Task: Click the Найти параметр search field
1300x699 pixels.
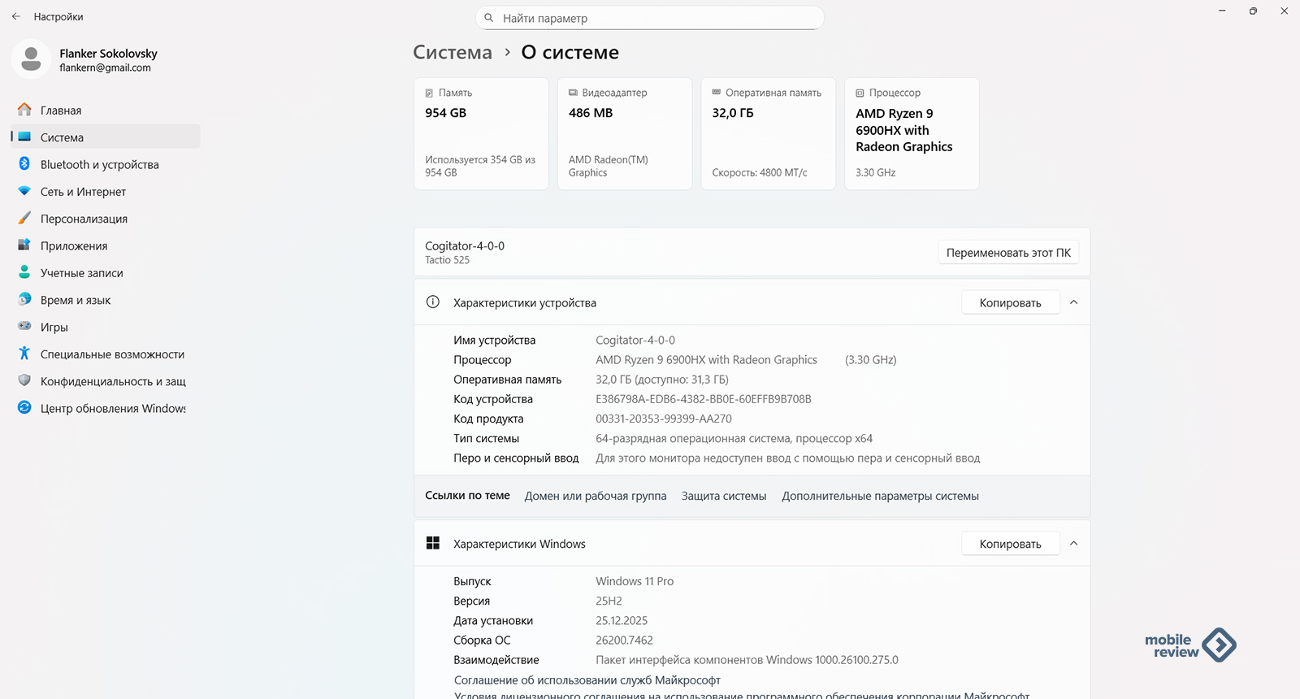Action: tap(650, 18)
